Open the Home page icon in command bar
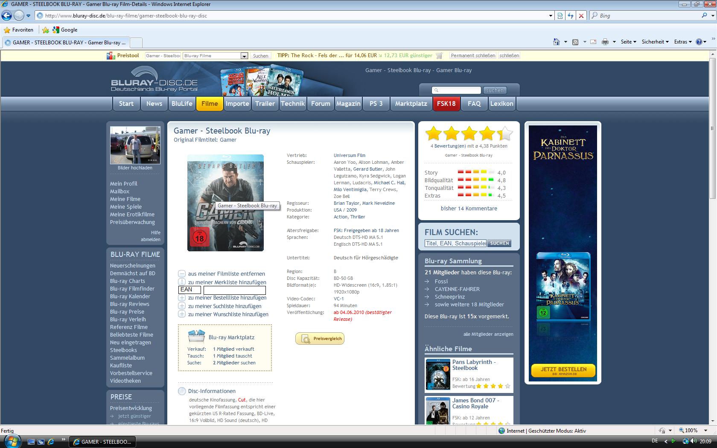Viewport: 717px width, 448px height. tap(556, 42)
